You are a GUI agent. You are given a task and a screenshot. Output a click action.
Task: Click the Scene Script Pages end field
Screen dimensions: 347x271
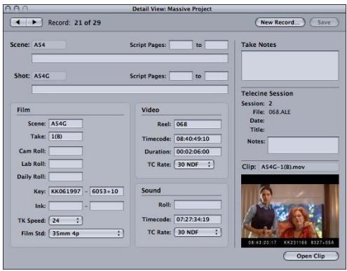[x=216, y=45]
